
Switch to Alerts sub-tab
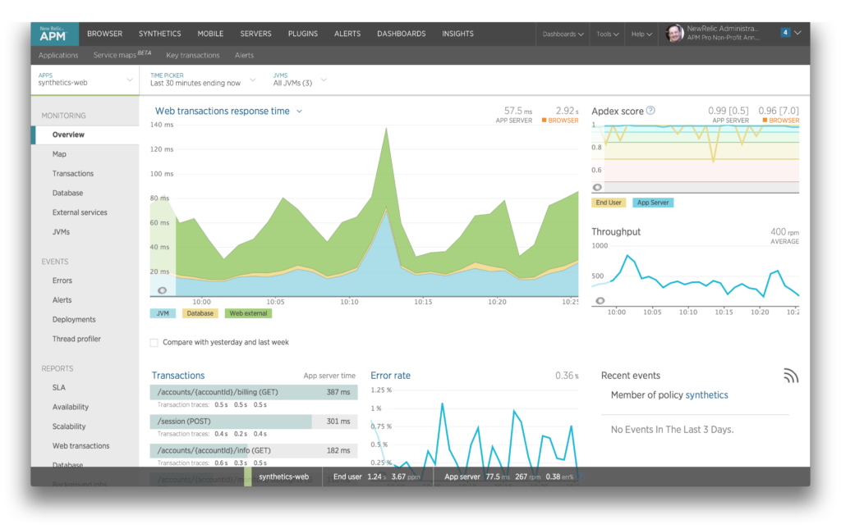pyautogui.click(x=244, y=55)
